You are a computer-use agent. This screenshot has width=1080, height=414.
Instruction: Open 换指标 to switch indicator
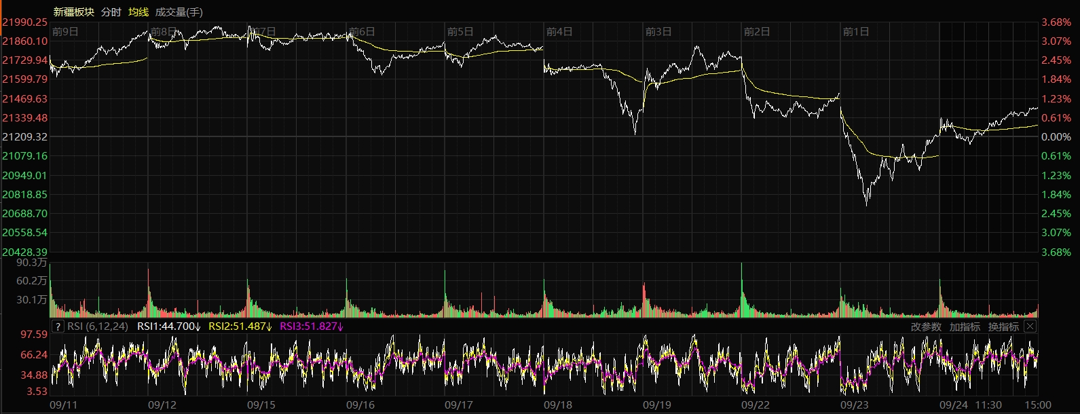[x=1003, y=326]
